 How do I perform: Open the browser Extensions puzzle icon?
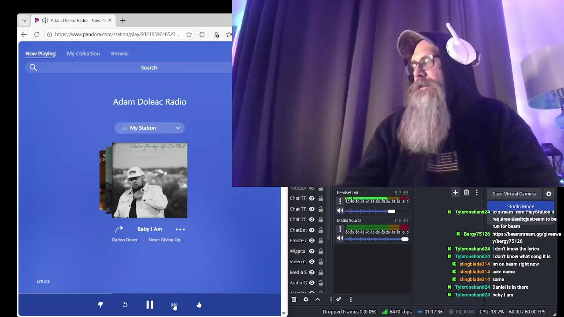[x=202, y=34]
